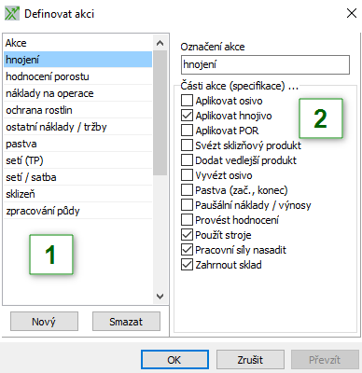Close the 'Definovat akci' dialog
Image resolution: width=362 pixels, height=373 pixels.
coord(352,13)
